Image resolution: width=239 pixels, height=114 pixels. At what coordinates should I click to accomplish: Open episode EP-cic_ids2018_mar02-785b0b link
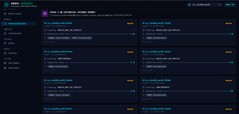pyautogui.click(x=157, y=80)
